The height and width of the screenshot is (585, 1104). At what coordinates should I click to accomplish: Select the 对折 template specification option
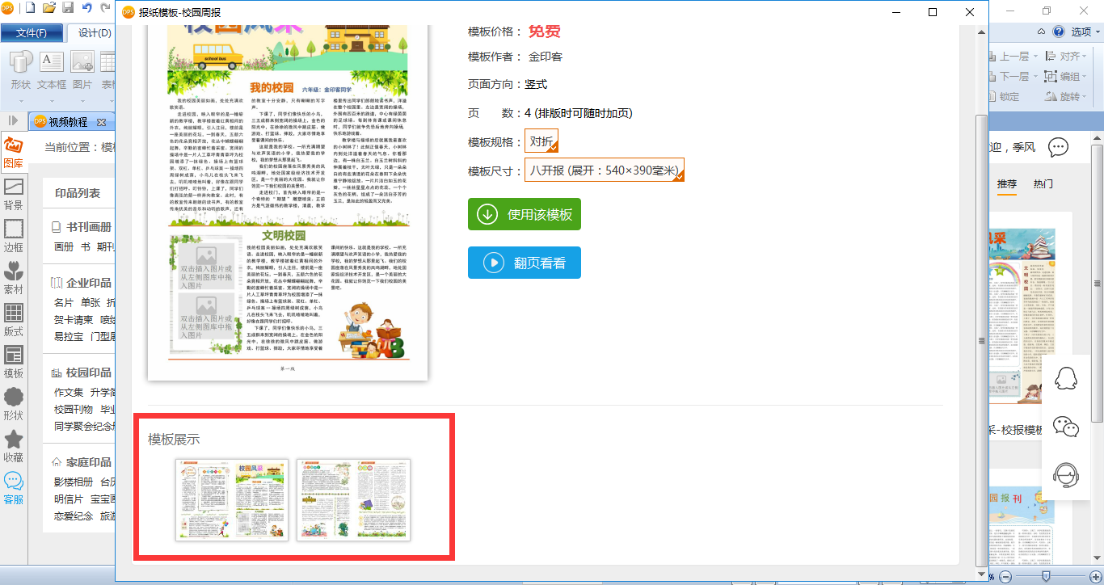click(x=541, y=142)
